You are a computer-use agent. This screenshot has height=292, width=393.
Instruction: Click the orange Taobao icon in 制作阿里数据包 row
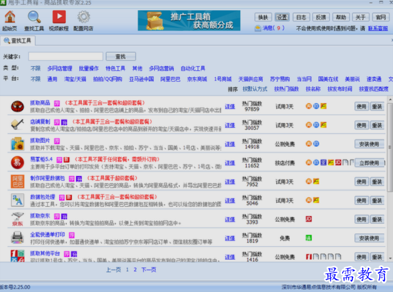coord(309,181)
